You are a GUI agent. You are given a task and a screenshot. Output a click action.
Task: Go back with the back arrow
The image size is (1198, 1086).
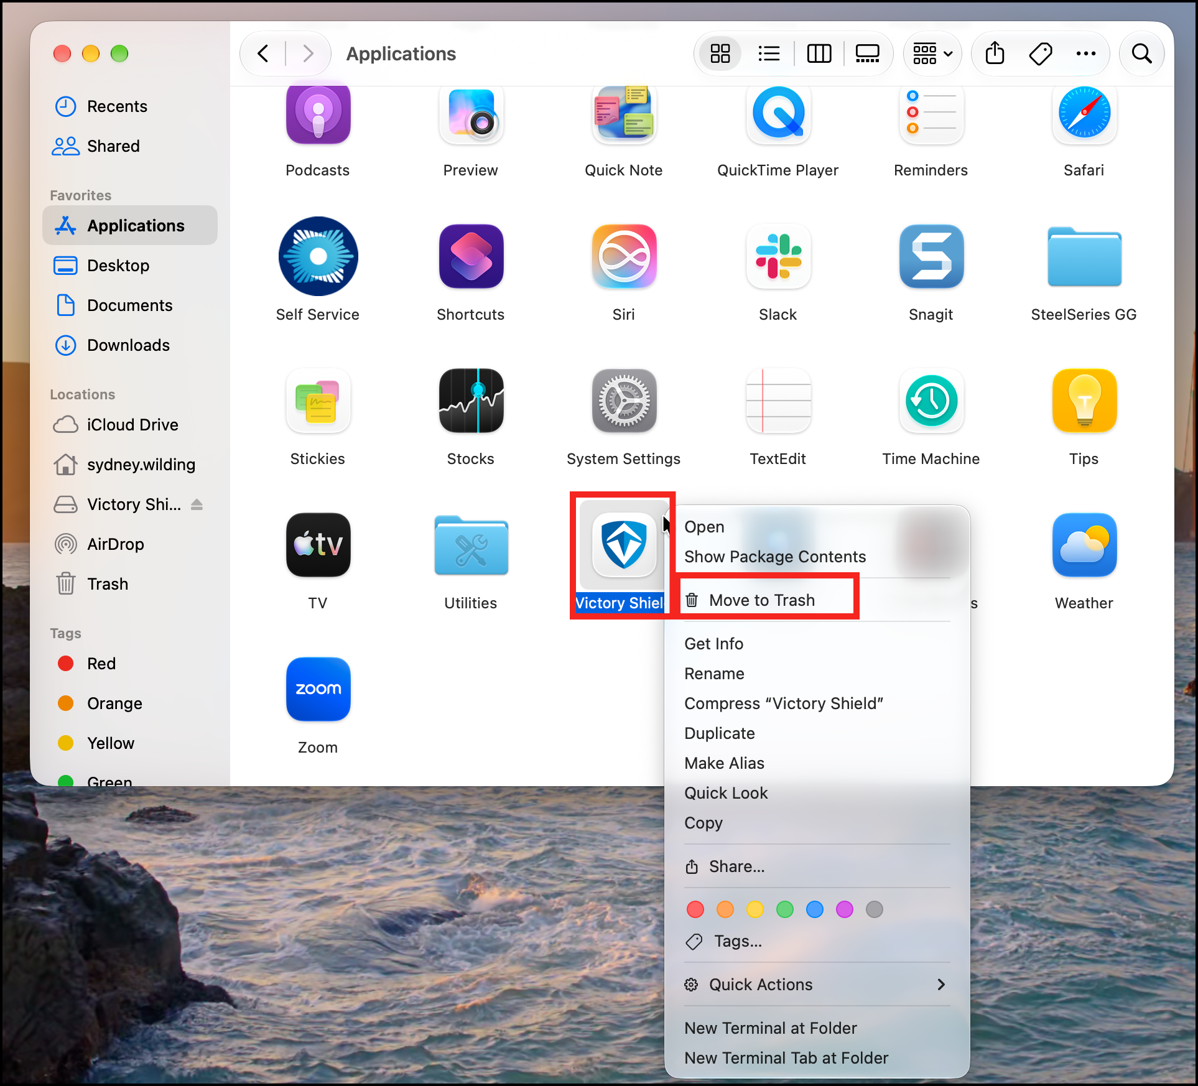(x=263, y=53)
